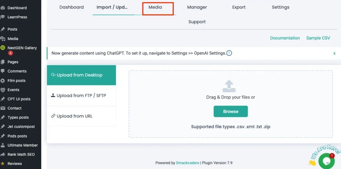Open the Manager tab
Screen dimensions: 341x169
click(197, 7)
